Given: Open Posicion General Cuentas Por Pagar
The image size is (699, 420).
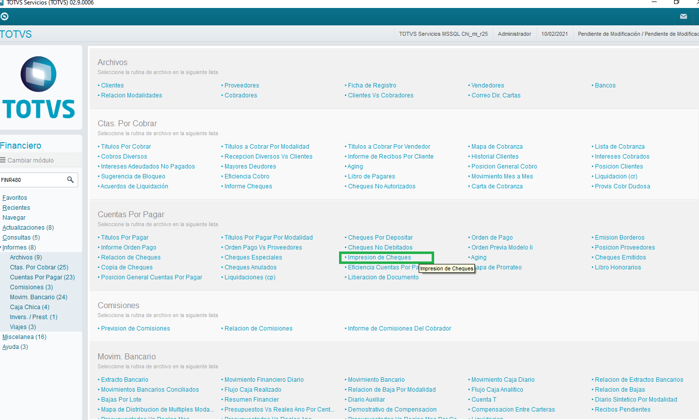Looking at the screenshot, I should [x=152, y=277].
